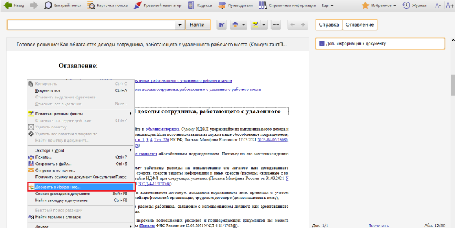Expand highlight color dropdown arrow
This screenshot has width=455, height=228.
263,25
